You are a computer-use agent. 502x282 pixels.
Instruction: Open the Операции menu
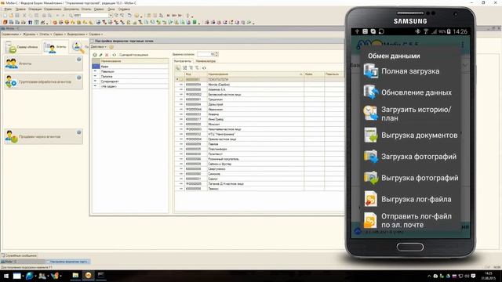click(35, 9)
